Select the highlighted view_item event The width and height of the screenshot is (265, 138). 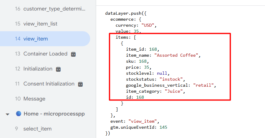35,39
